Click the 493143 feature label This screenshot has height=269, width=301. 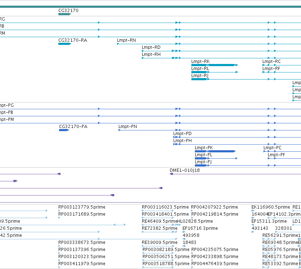260,228
